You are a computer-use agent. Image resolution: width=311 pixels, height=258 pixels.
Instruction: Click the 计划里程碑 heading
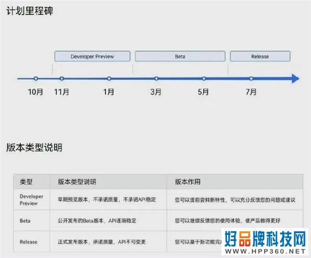coord(30,11)
